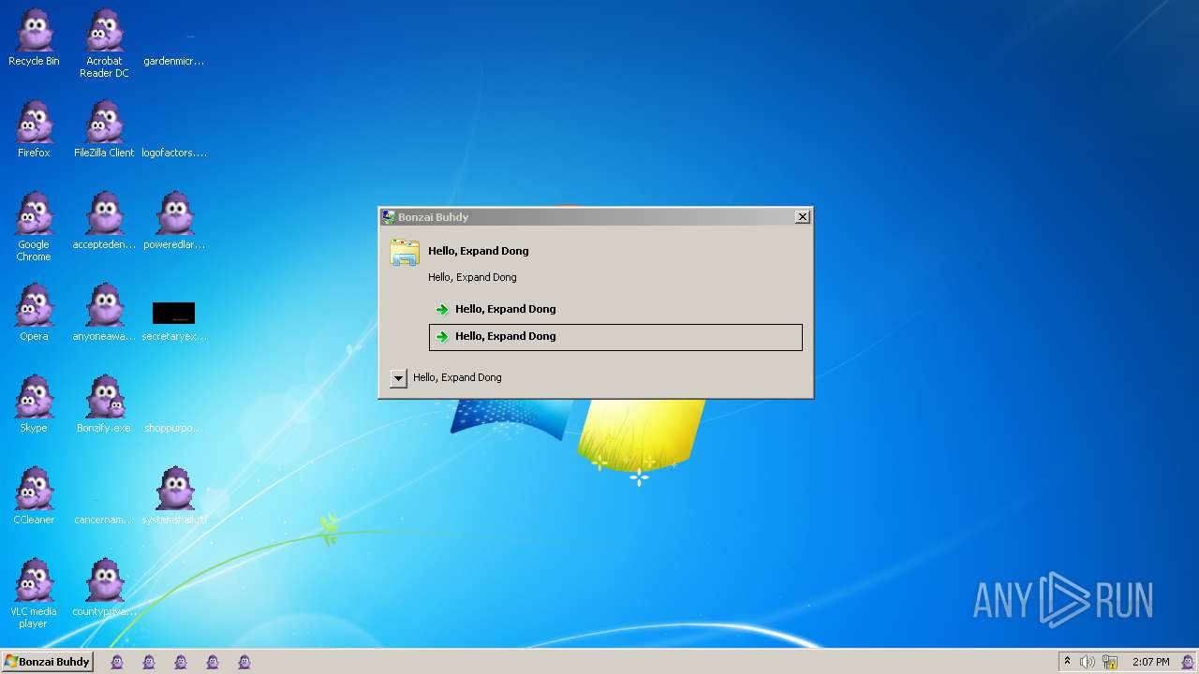
Task: Click the shoppurpo... desktop file label
Action: [x=174, y=428]
